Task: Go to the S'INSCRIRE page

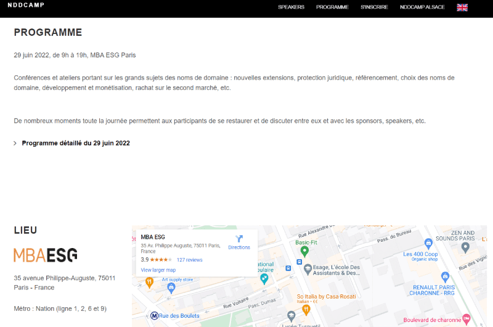Action: [374, 7]
